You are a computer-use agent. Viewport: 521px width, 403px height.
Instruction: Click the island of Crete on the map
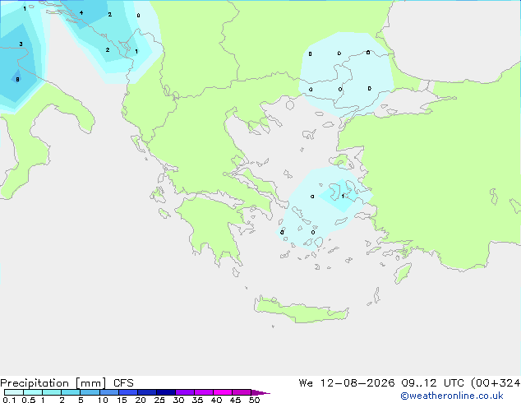click(301, 310)
